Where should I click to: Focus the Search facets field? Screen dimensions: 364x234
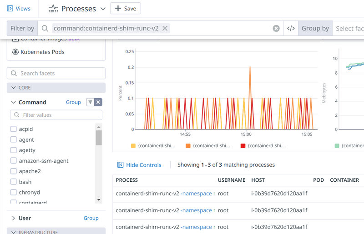tap(56, 73)
